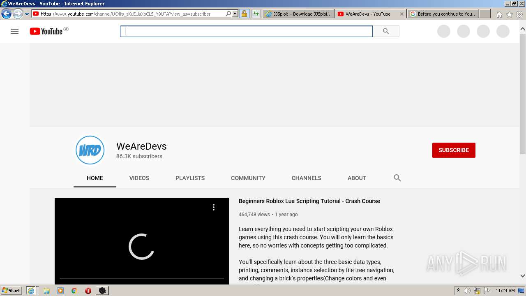Open the tray network status icon
Image resolution: width=526 pixels, height=296 pixels.
(x=477, y=291)
